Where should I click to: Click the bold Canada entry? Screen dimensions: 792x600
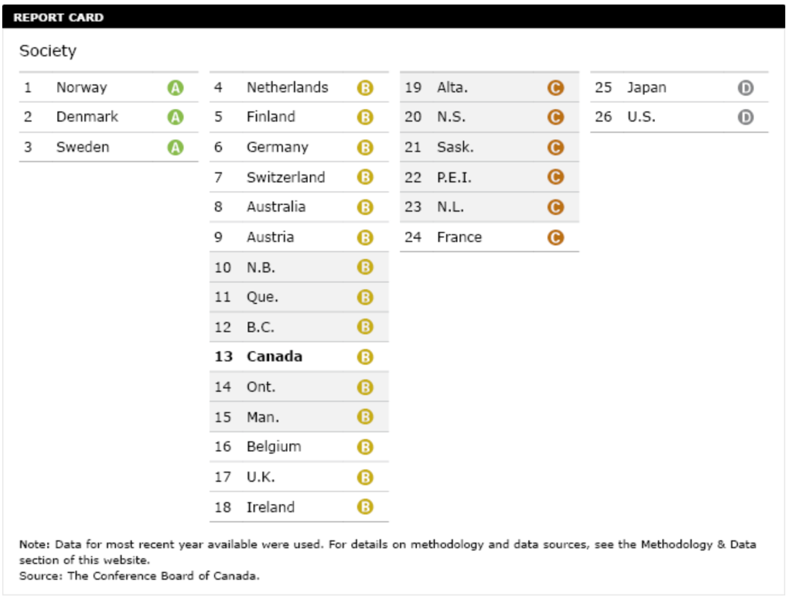(274, 356)
